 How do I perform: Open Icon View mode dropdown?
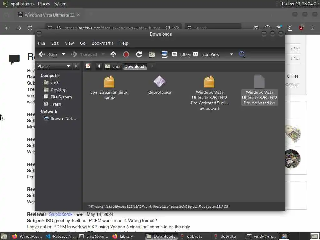click(217, 54)
